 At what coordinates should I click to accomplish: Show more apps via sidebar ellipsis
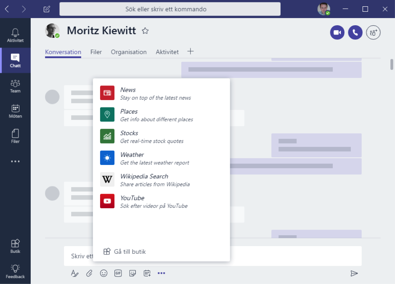[15, 161]
